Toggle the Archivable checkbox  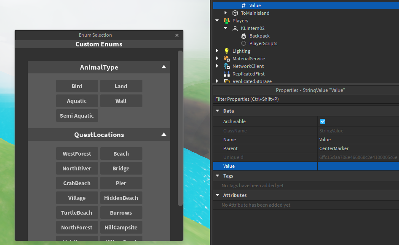[x=322, y=121]
